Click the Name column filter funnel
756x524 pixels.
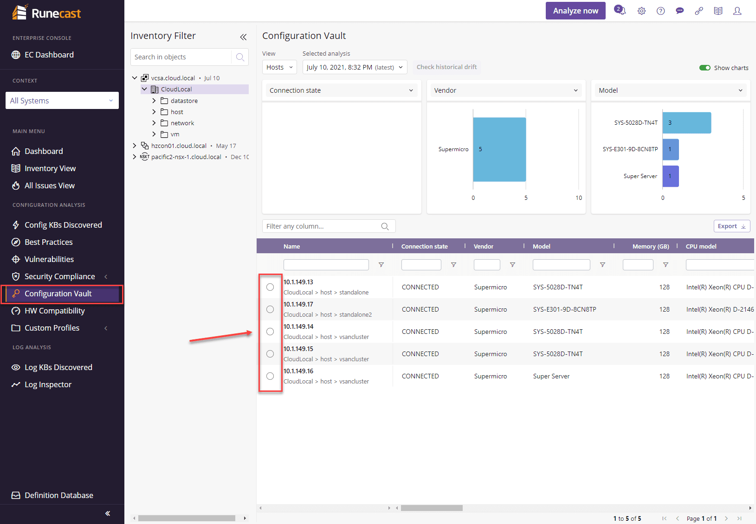[x=381, y=265]
